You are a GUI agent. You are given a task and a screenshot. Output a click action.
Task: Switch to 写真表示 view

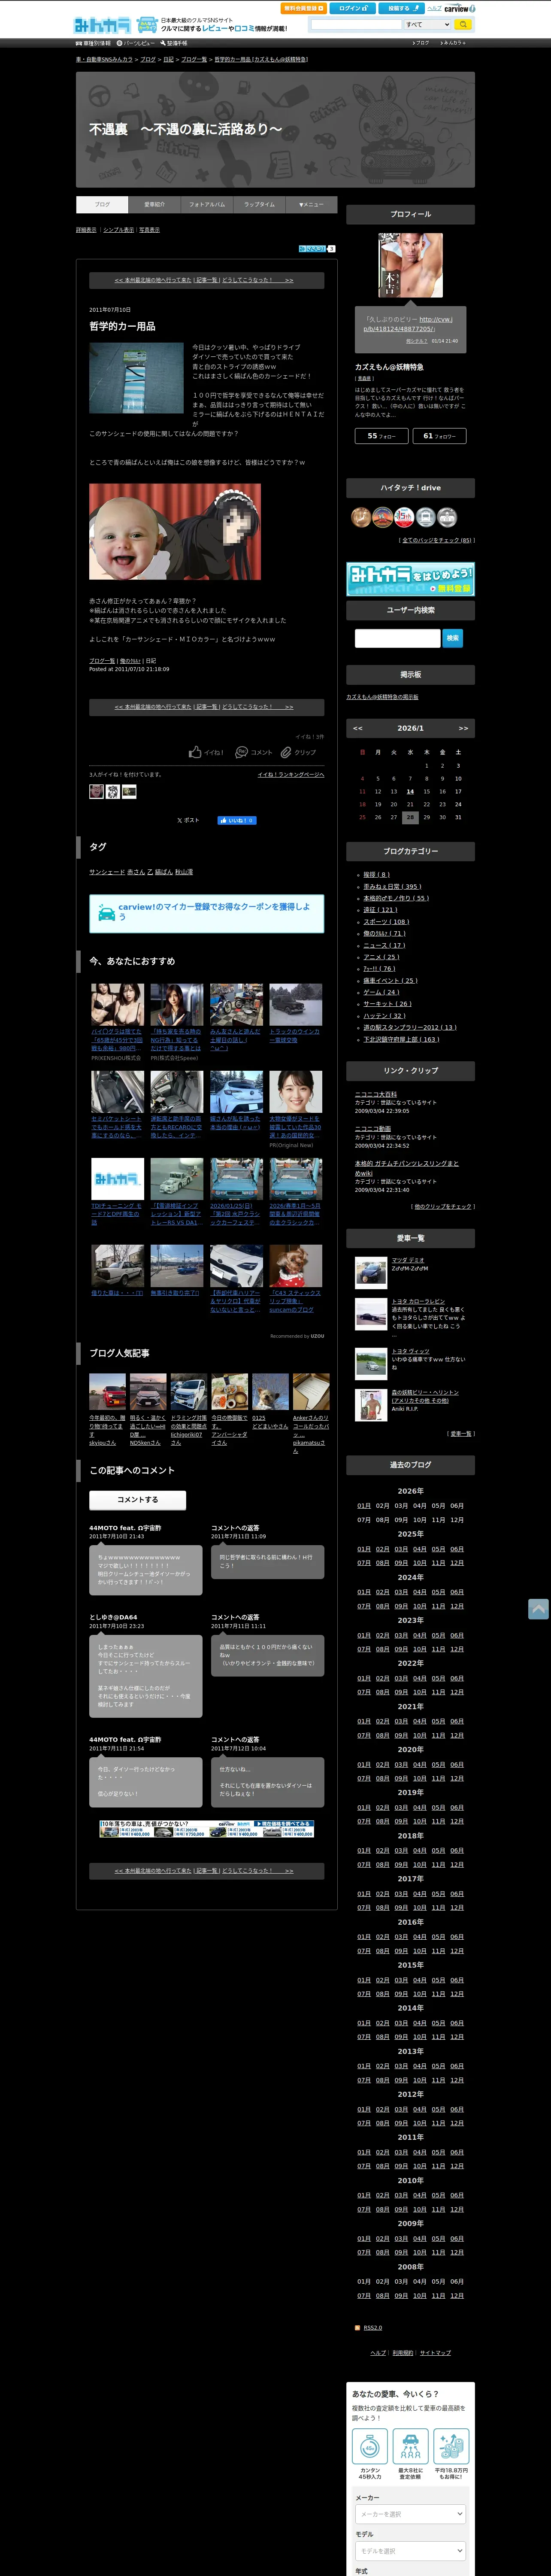pos(149,230)
